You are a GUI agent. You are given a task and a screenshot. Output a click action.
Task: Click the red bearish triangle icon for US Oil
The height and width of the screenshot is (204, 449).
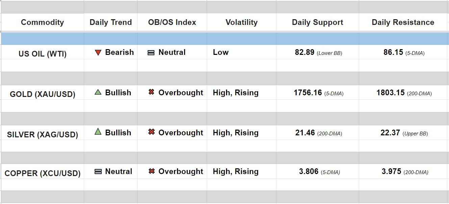tap(98, 53)
